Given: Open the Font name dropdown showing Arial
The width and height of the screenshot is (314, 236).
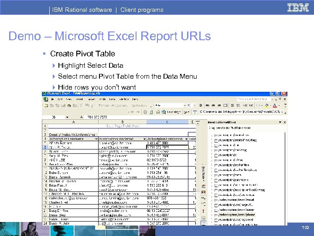Looking at the screenshot, I should pos(184,105).
